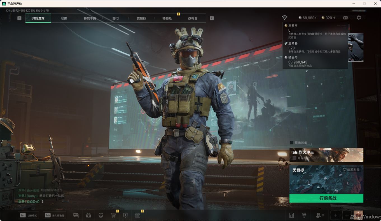Go to the 部门 tab

click(x=116, y=18)
